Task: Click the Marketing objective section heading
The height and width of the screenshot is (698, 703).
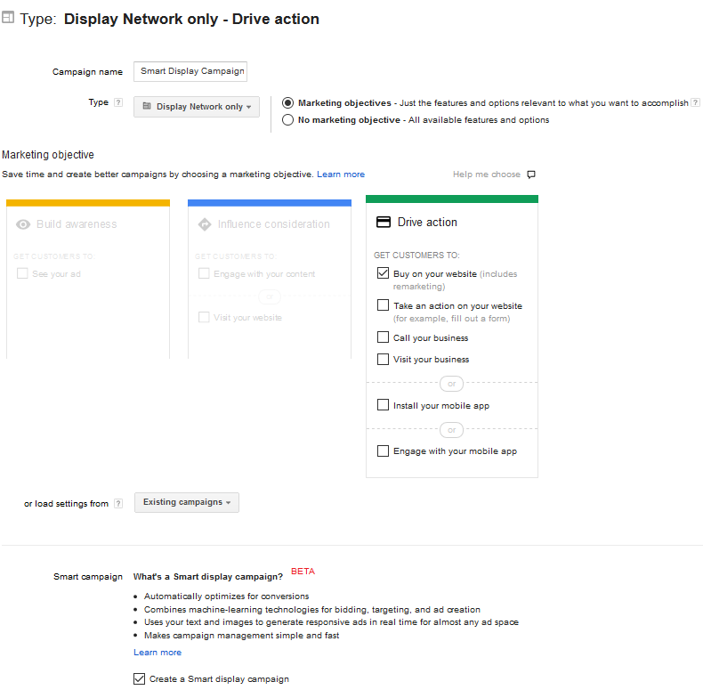Action: [48, 155]
